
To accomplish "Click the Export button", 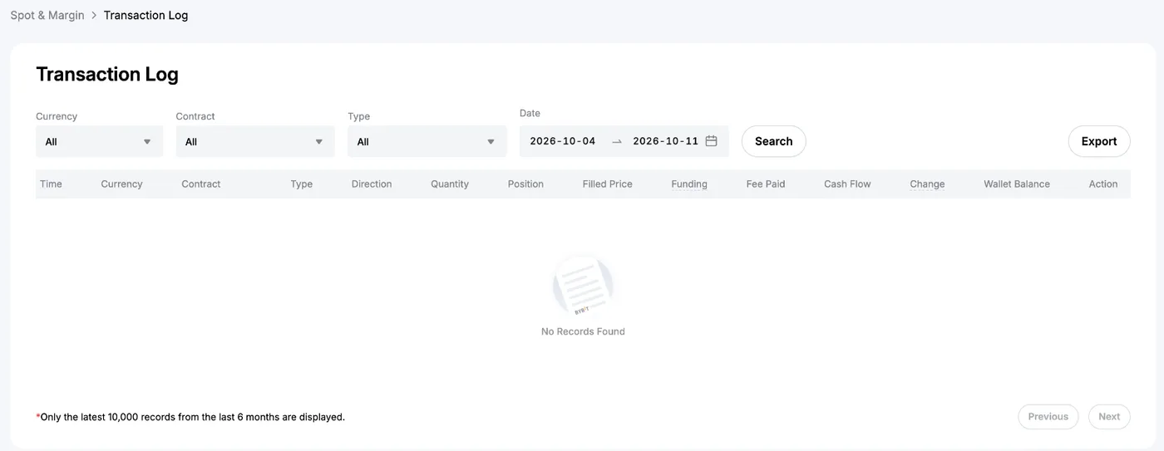I will click(x=1098, y=141).
